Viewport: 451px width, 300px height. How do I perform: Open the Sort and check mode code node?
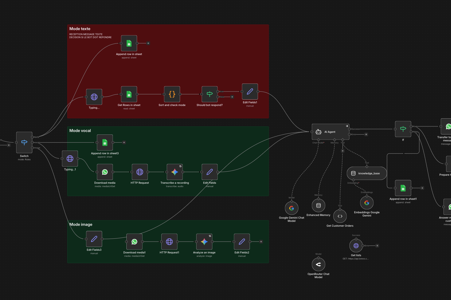(172, 94)
